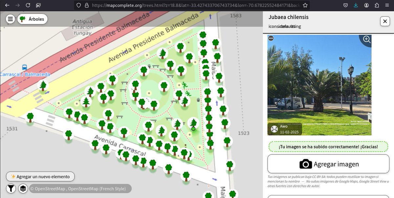Click the shield tracking protection icon

78,5
